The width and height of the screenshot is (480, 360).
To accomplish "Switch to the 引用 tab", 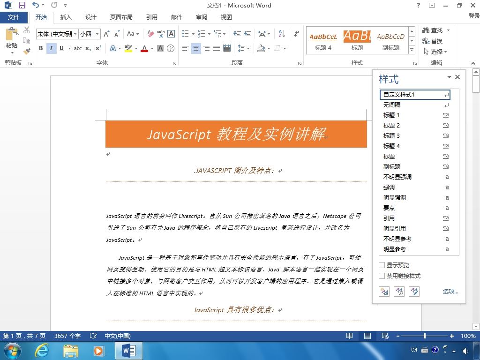I will coord(151,17).
